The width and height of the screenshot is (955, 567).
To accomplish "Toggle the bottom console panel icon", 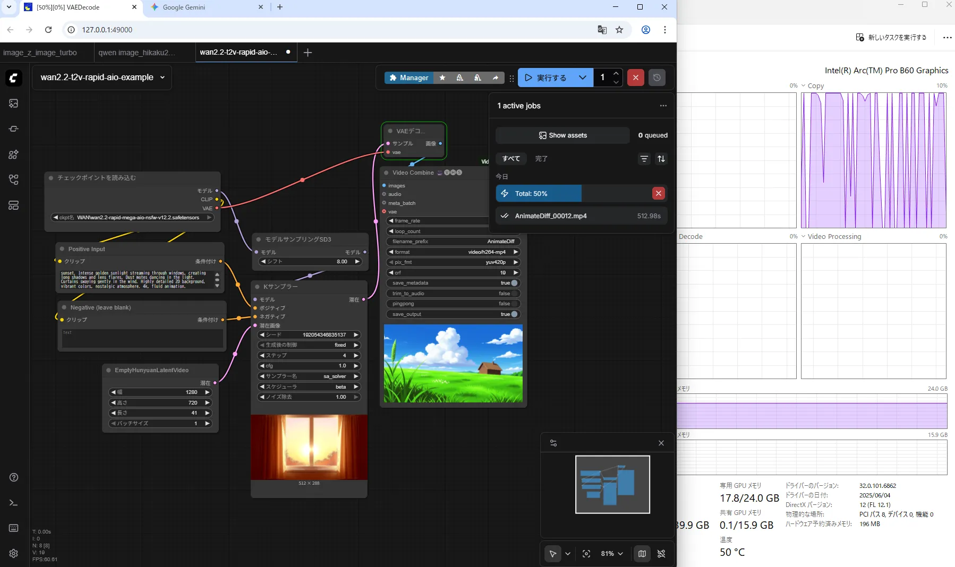I will coord(14,503).
